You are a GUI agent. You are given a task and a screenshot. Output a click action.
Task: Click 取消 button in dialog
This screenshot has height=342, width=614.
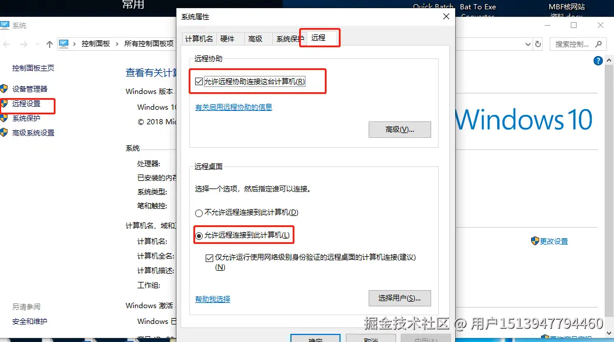tap(370, 338)
